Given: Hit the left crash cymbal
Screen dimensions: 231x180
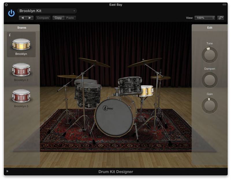Looking at the screenshot, I should (94, 62).
